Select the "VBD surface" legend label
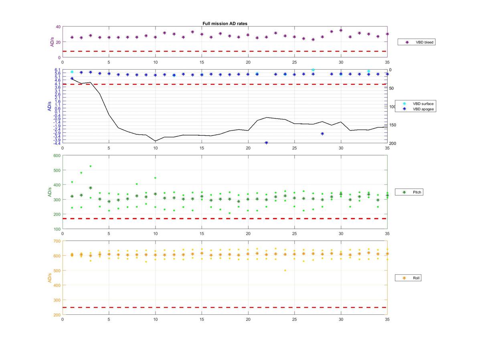The image size is (481, 354). 423,104
